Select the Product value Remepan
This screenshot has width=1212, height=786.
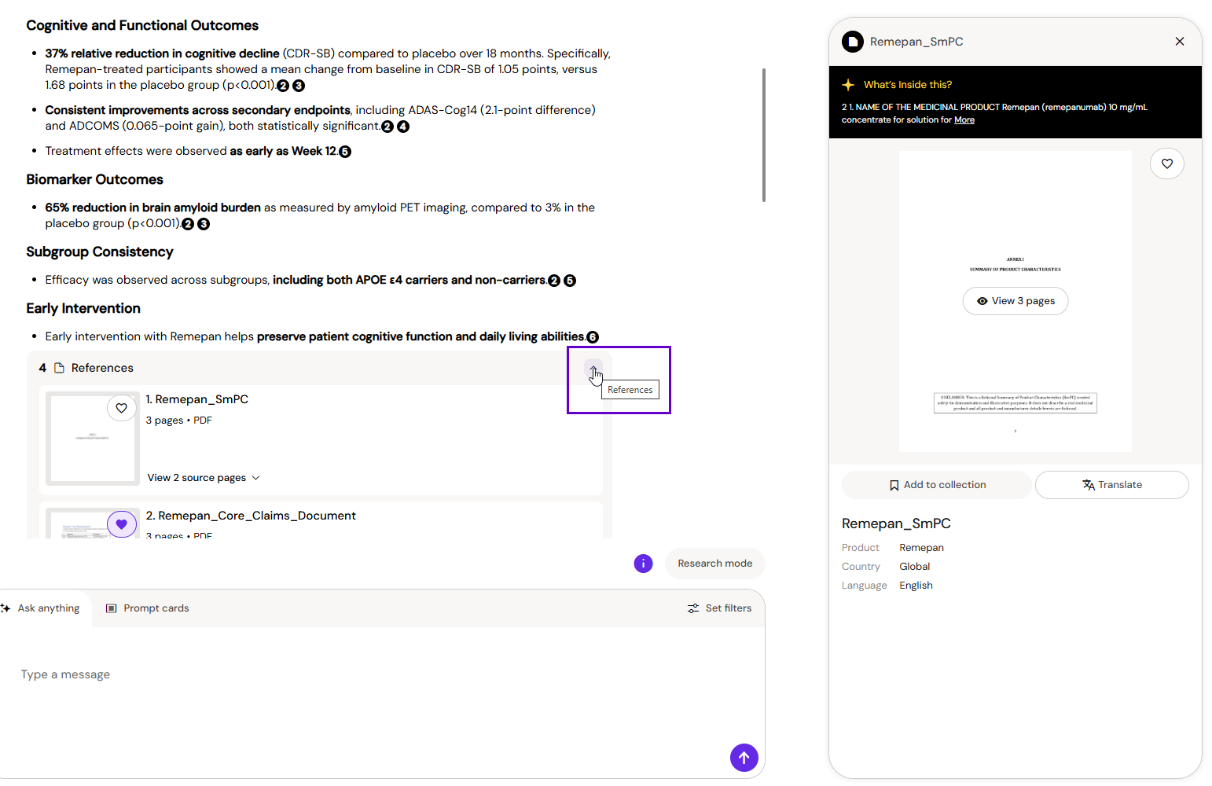coord(921,548)
